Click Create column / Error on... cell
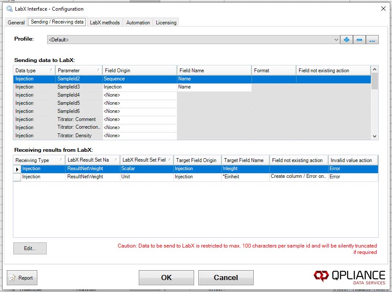This screenshot has height=292, width=392. [x=299, y=177]
